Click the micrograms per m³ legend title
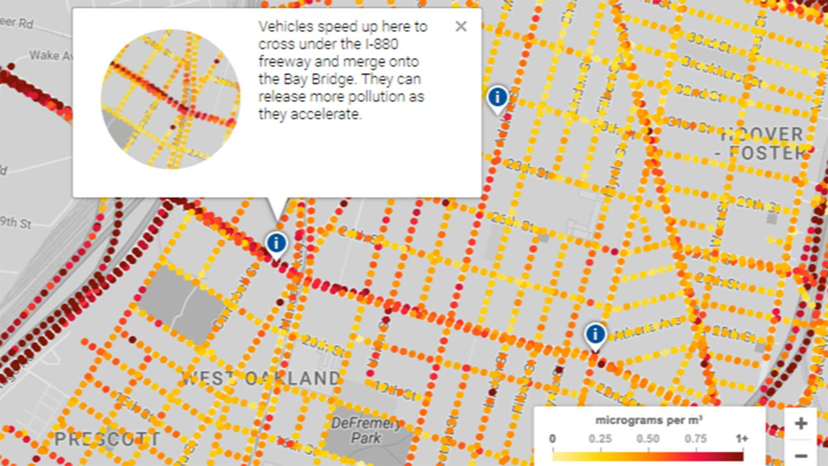Viewport: 828px width, 466px height. pos(649,420)
